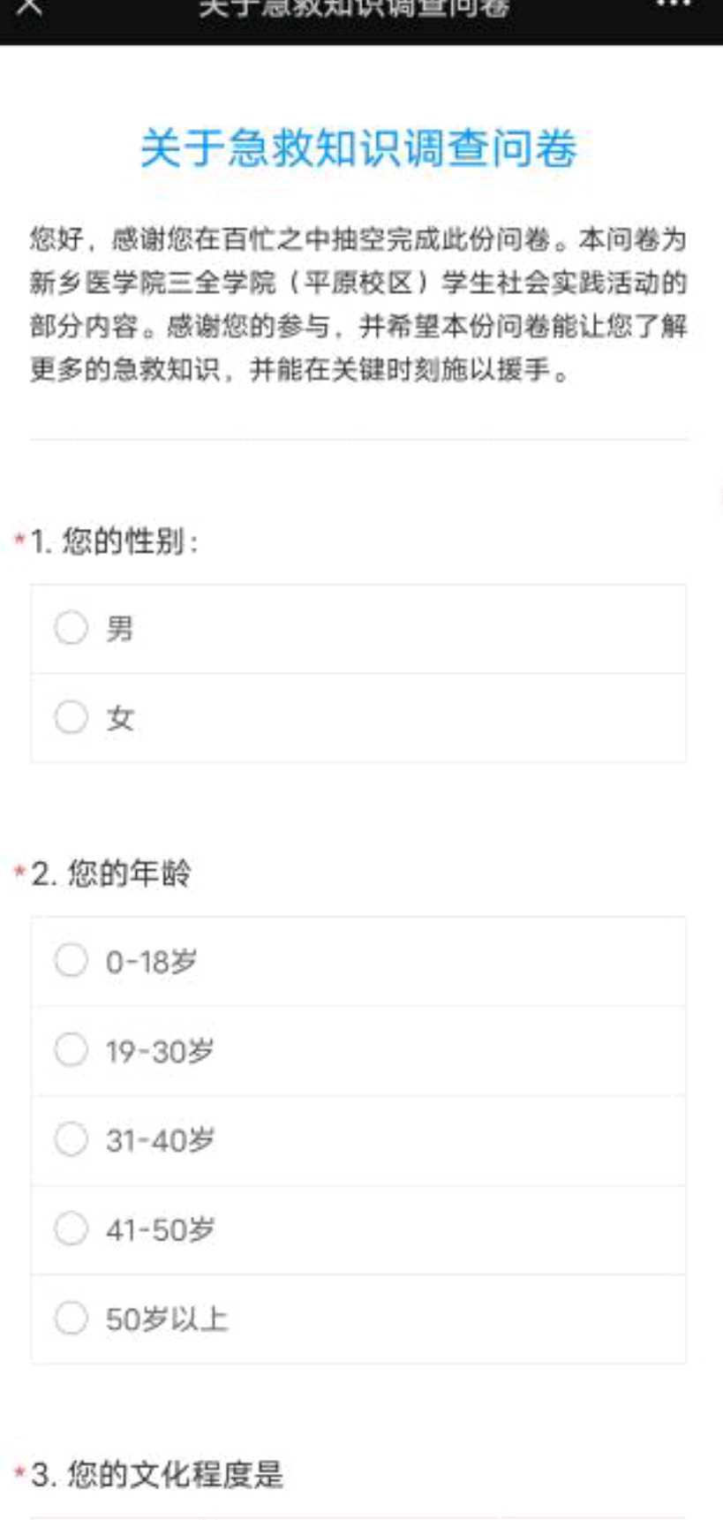Screen dimensions: 723x1520
Task: Select the 男 gender radio circle
Action: point(72,629)
